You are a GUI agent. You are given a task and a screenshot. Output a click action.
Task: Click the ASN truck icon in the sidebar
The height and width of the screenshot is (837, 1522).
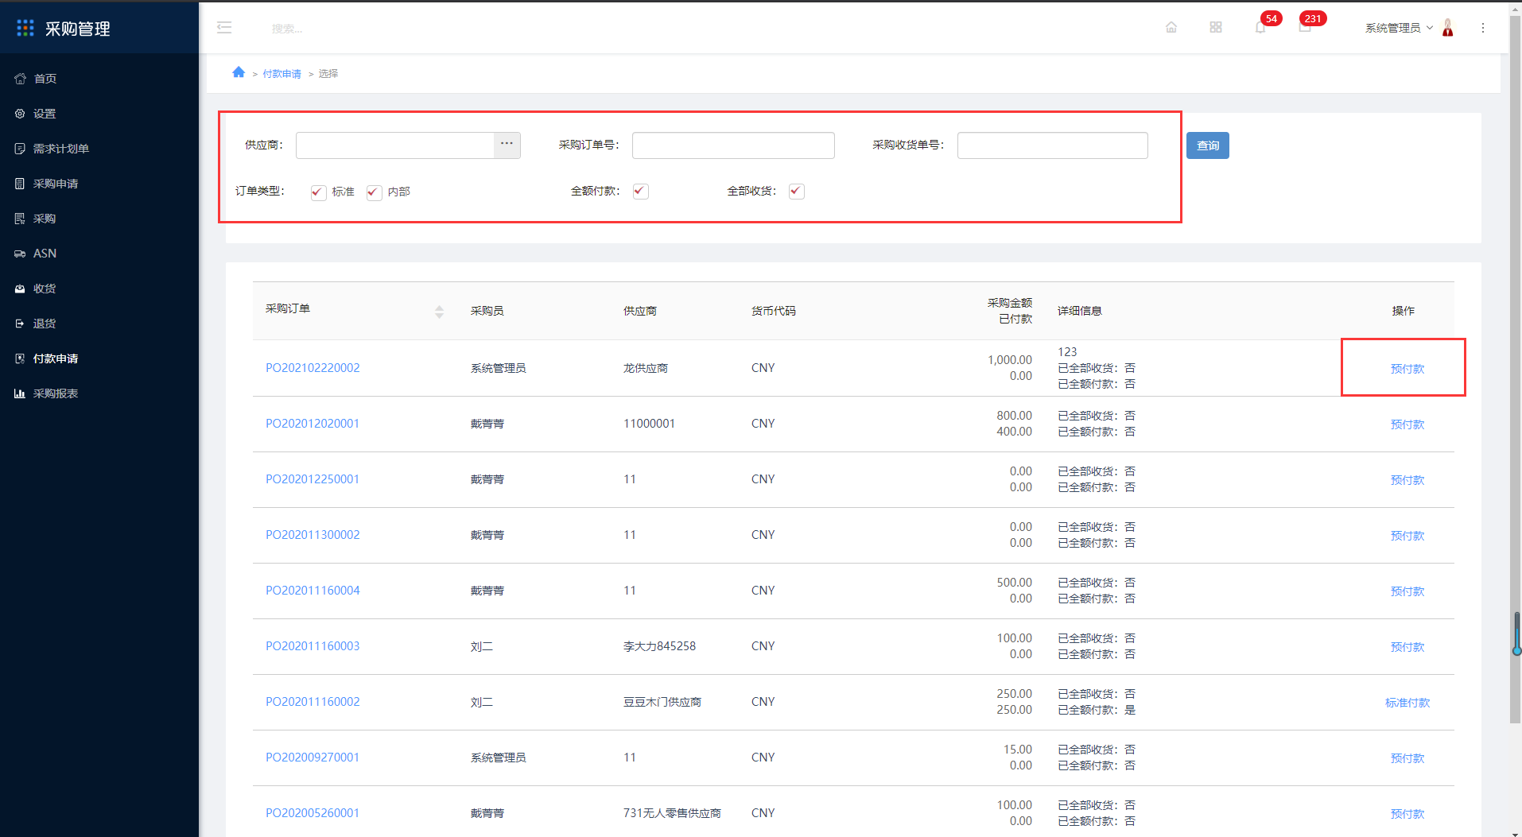tap(20, 254)
